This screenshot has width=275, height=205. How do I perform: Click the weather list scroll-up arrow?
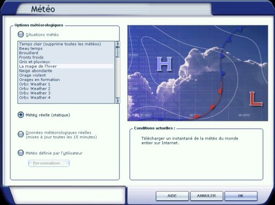pos(118,43)
